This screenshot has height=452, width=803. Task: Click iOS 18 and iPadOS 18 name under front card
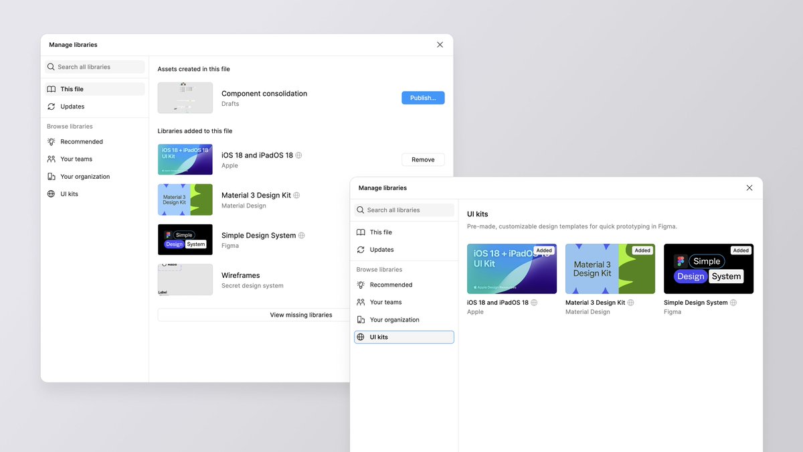click(498, 303)
